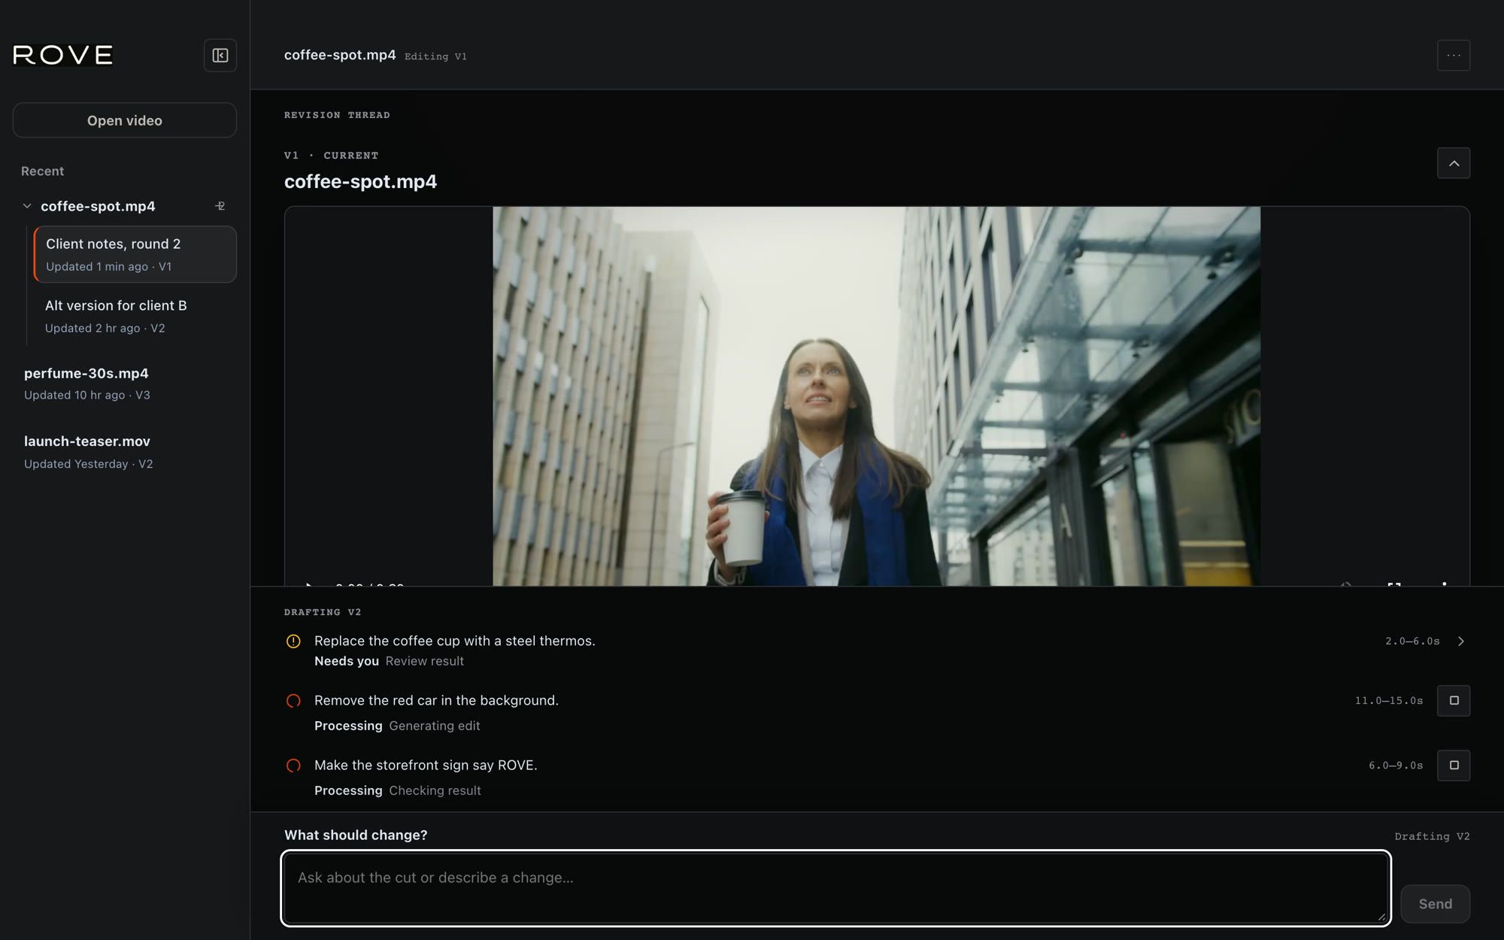Open the thermos edit details chevron
Viewport: 1504px width, 940px height.
pyautogui.click(x=1460, y=641)
